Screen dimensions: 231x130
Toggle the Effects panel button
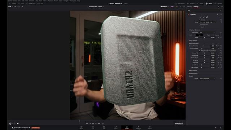[209, 4]
